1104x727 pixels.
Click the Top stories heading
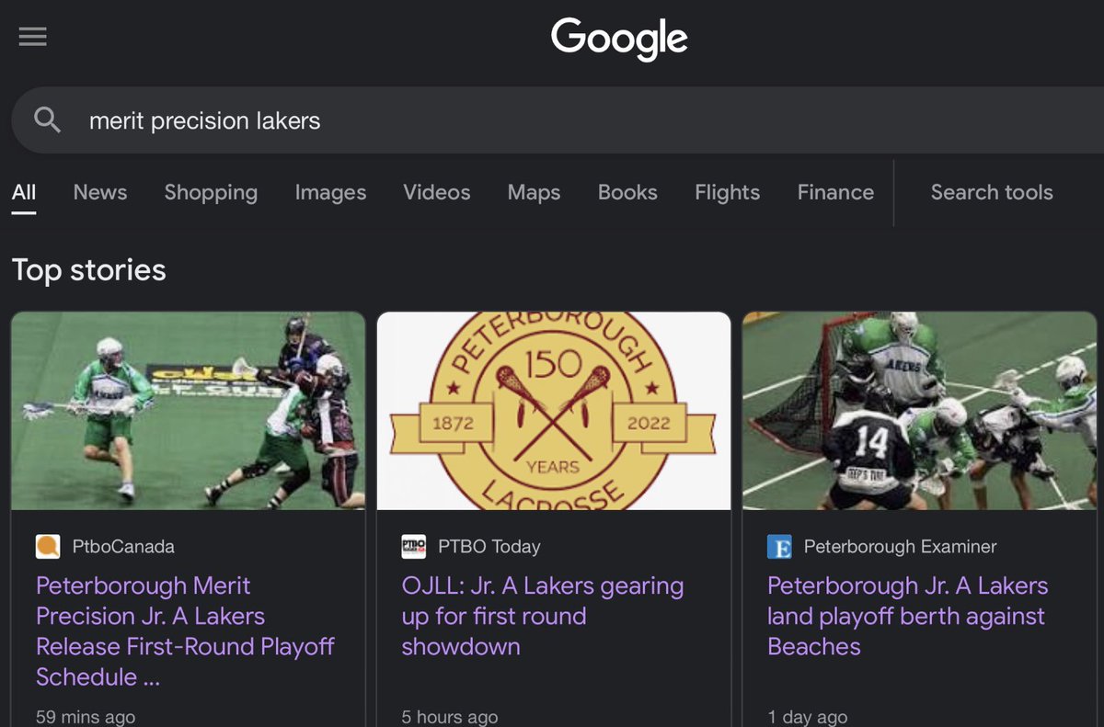(x=89, y=270)
